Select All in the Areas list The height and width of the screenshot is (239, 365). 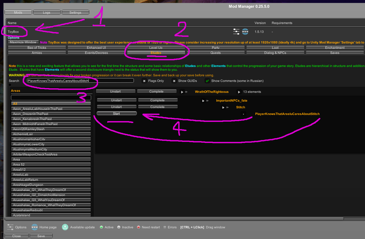(51, 103)
